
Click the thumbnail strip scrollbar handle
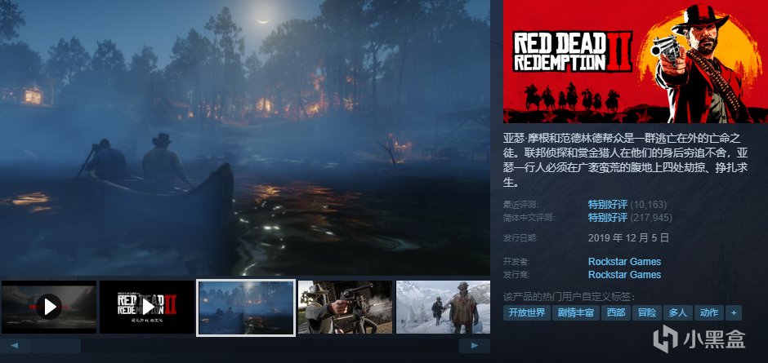pyautogui.click(x=56, y=346)
